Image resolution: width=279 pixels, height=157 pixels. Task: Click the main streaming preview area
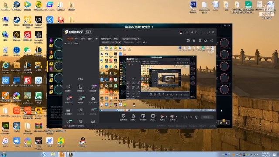pos(158,78)
